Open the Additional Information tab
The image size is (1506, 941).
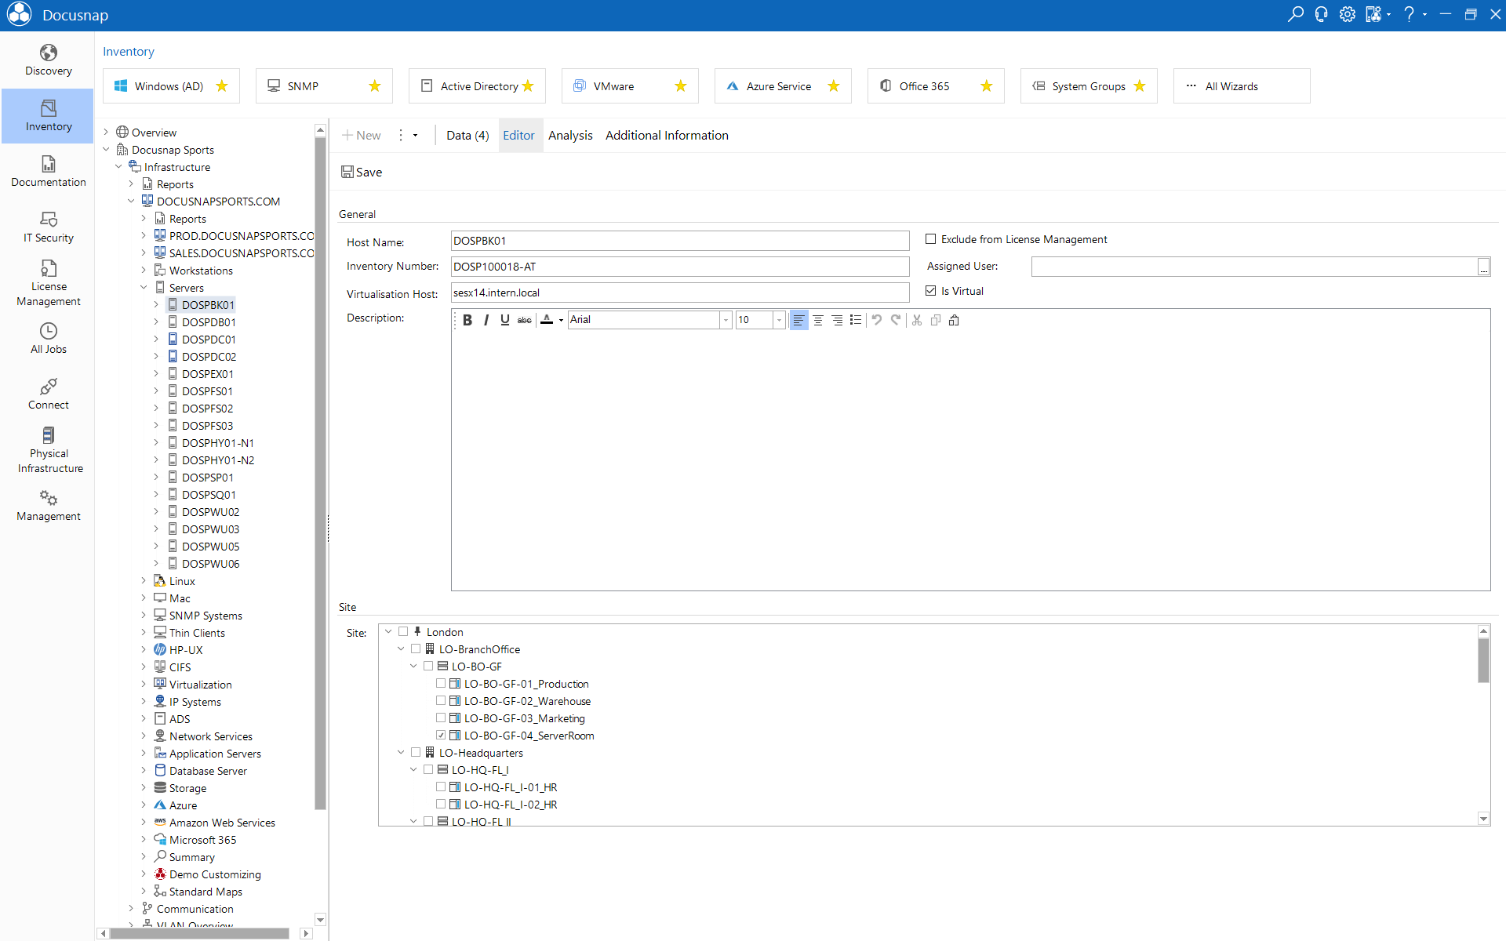667,136
